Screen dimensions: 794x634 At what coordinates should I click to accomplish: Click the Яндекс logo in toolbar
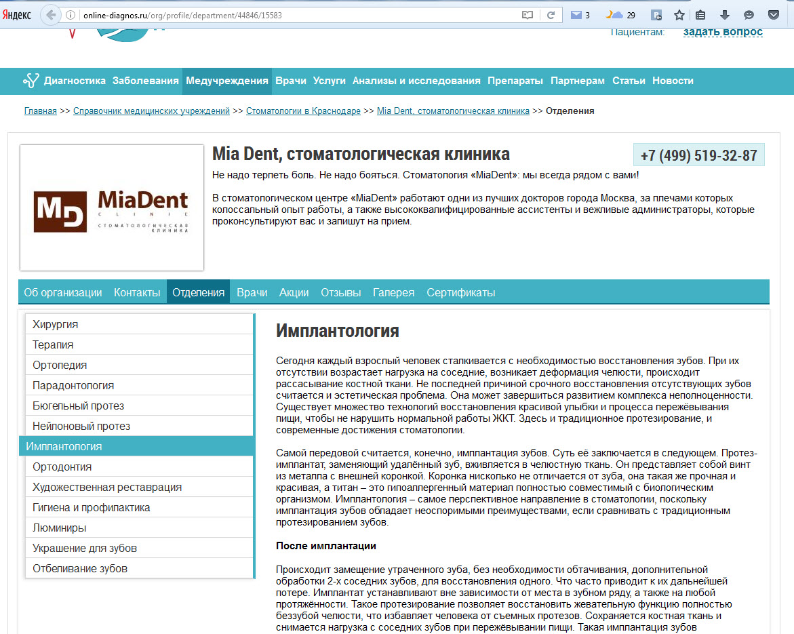tap(17, 15)
